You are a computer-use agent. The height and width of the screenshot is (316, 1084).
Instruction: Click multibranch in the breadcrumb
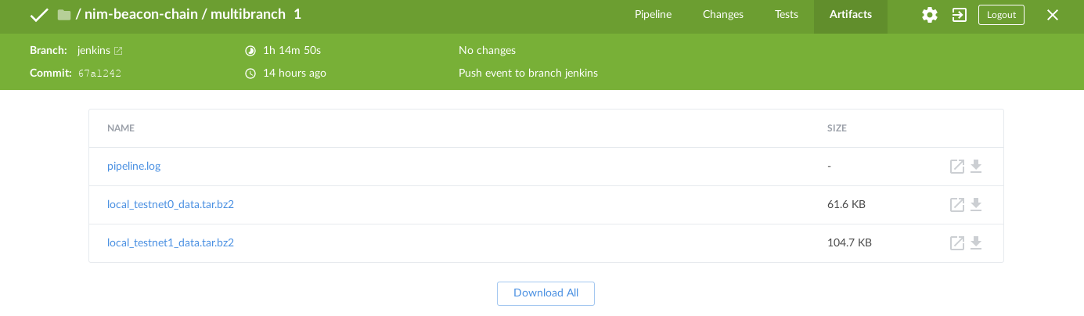[x=248, y=15]
